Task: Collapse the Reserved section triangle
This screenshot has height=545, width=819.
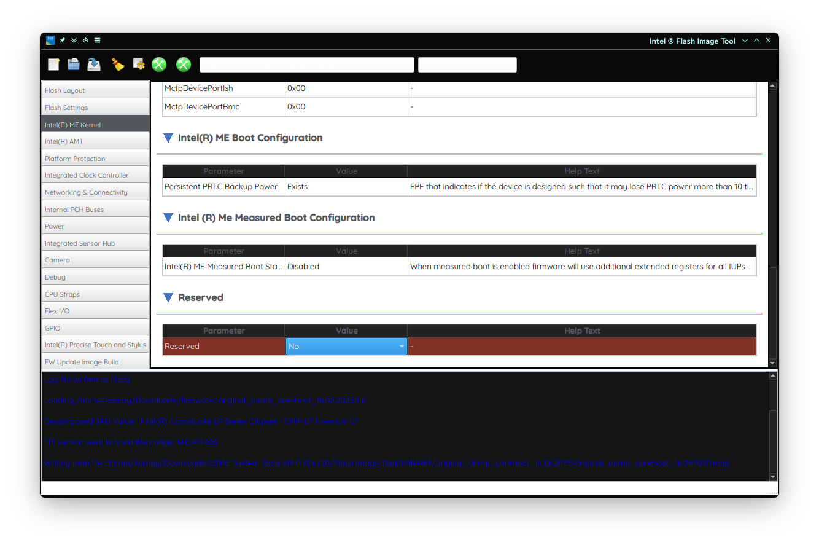Action: (168, 297)
